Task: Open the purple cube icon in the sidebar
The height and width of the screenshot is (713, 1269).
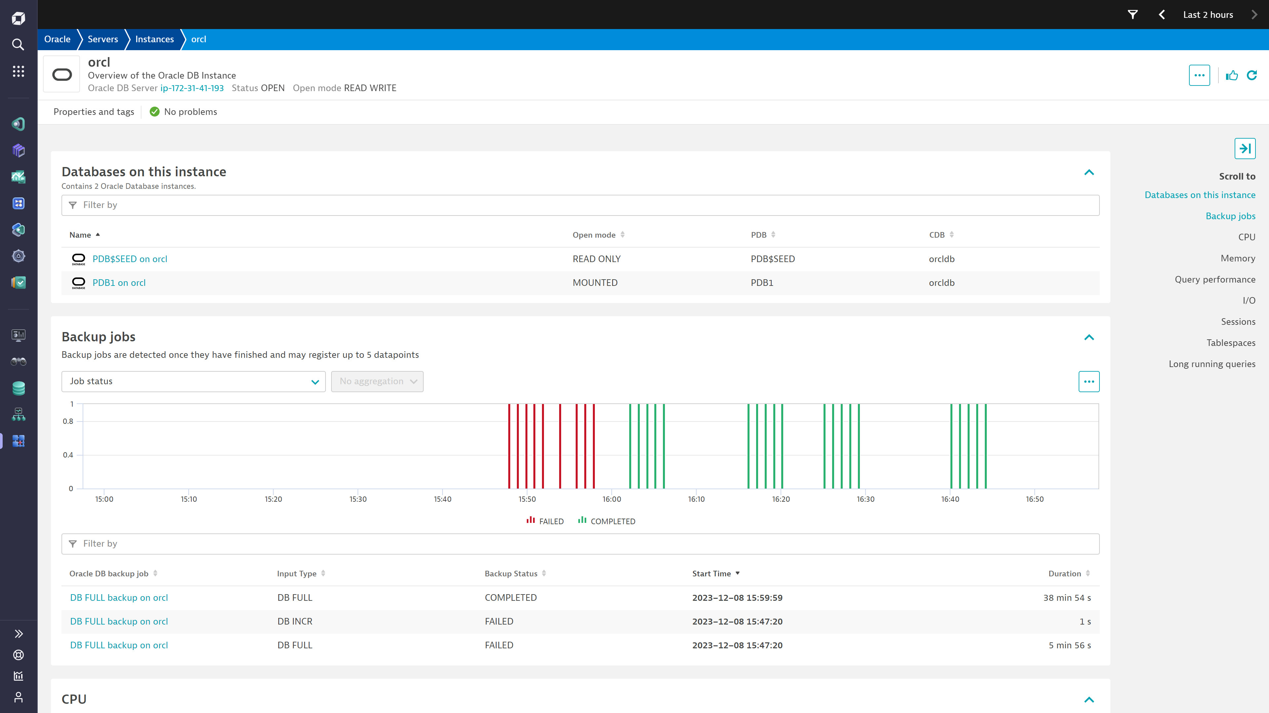Action: pos(18,150)
